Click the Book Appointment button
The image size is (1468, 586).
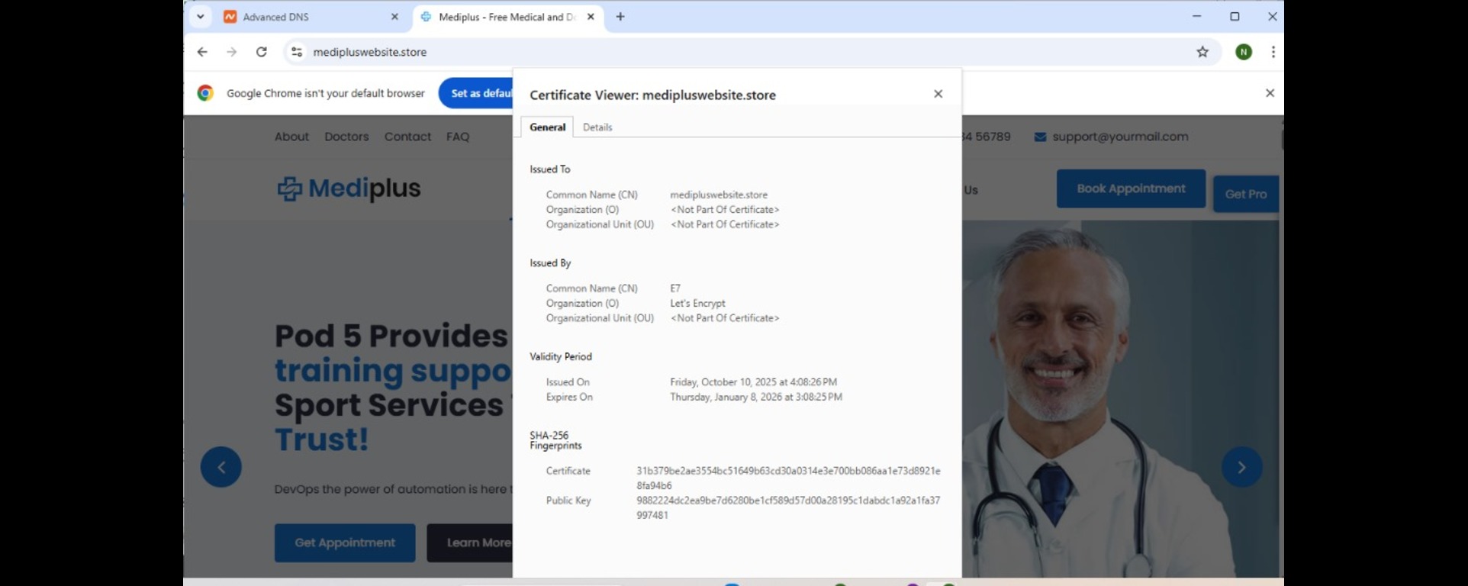(1131, 188)
